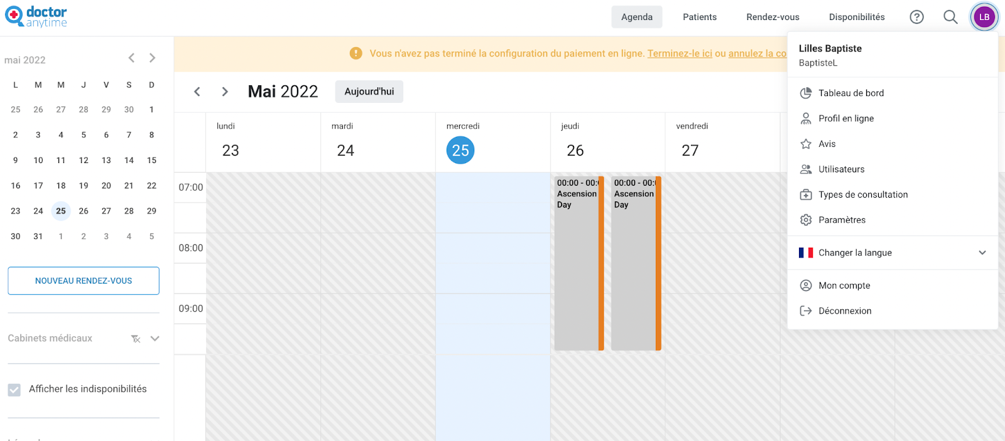Click the doctor anytime logo

[x=36, y=16]
